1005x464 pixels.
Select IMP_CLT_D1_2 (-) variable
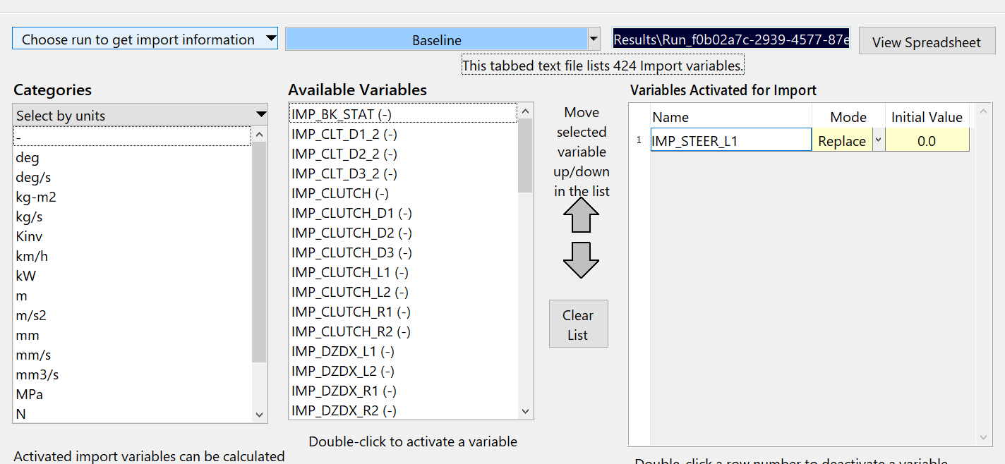tap(403, 134)
